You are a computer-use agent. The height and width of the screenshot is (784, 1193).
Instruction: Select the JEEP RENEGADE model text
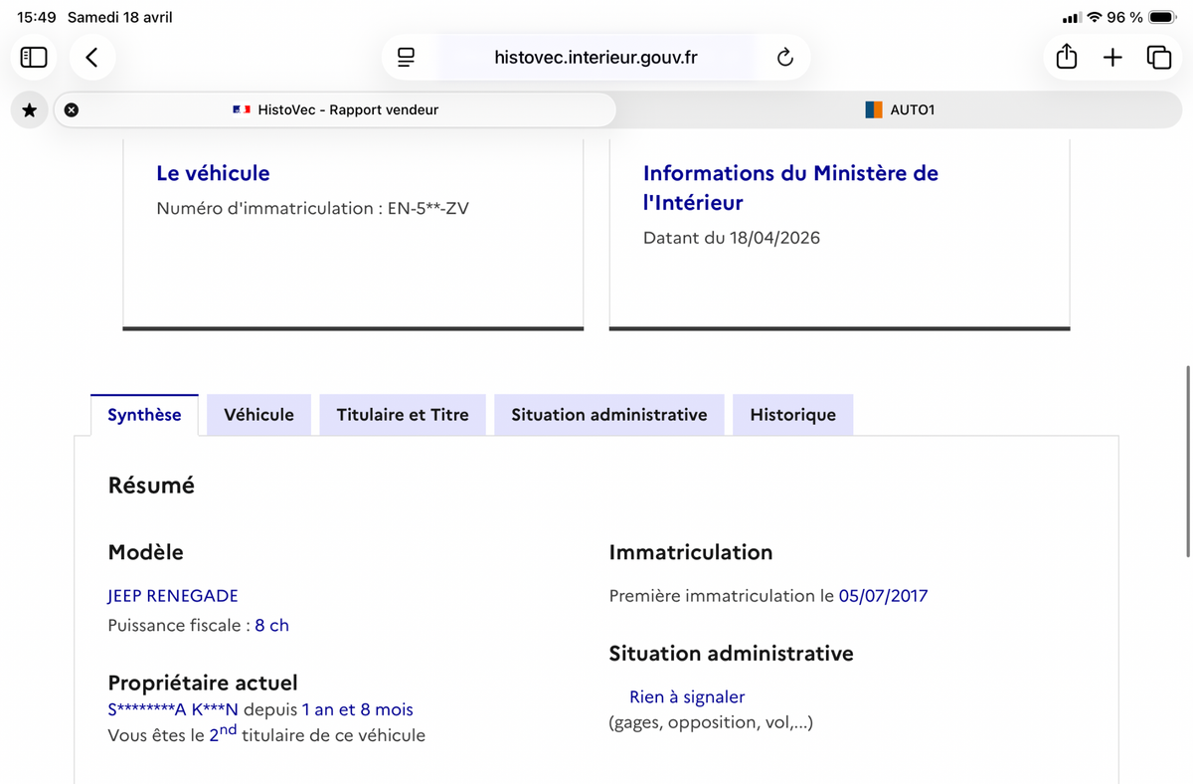(x=173, y=596)
